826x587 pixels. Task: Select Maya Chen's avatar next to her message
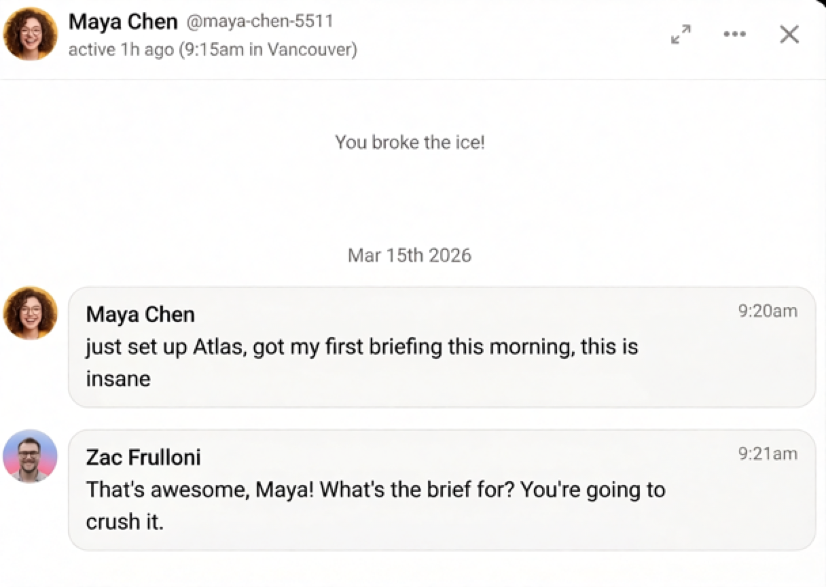[x=30, y=313]
